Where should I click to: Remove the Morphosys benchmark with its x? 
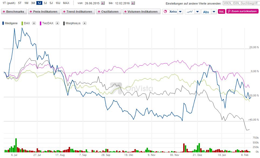pos(85,23)
